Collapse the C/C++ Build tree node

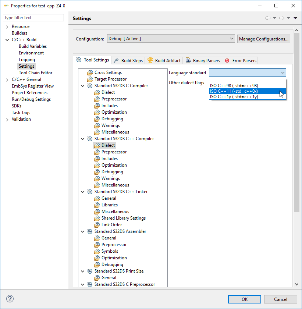tap(7, 40)
